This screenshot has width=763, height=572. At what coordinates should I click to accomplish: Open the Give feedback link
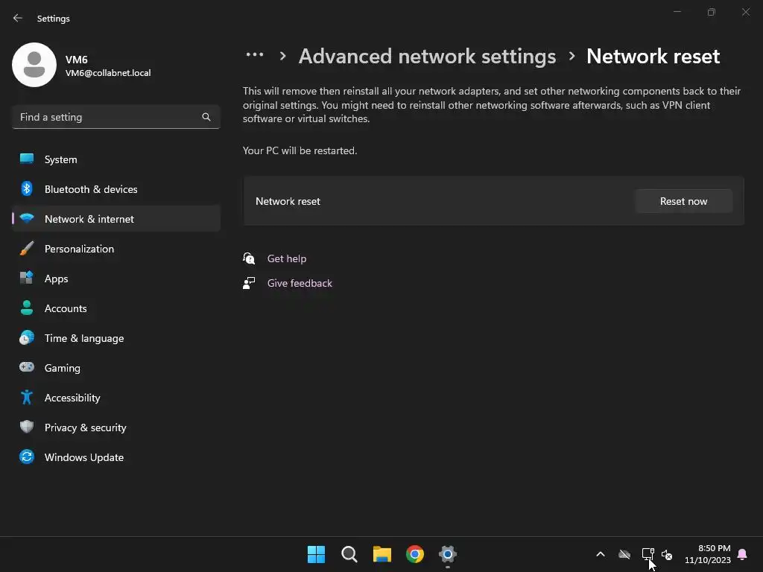click(300, 283)
